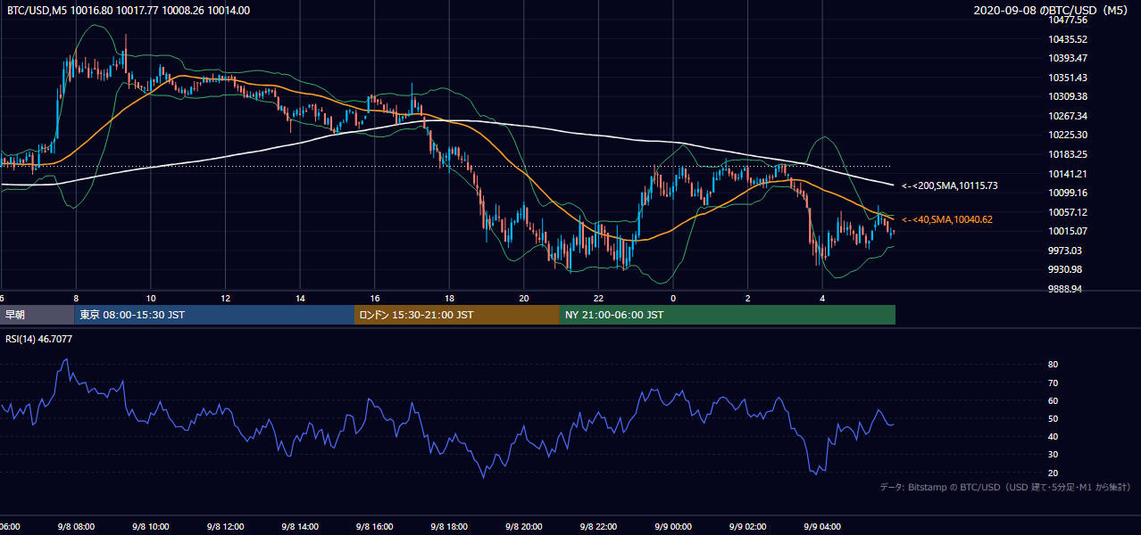The width and height of the screenshot is (1141, 535).
Task: Click the NY 21:00-06:00 JST session bar
Action: pos(728,315)
